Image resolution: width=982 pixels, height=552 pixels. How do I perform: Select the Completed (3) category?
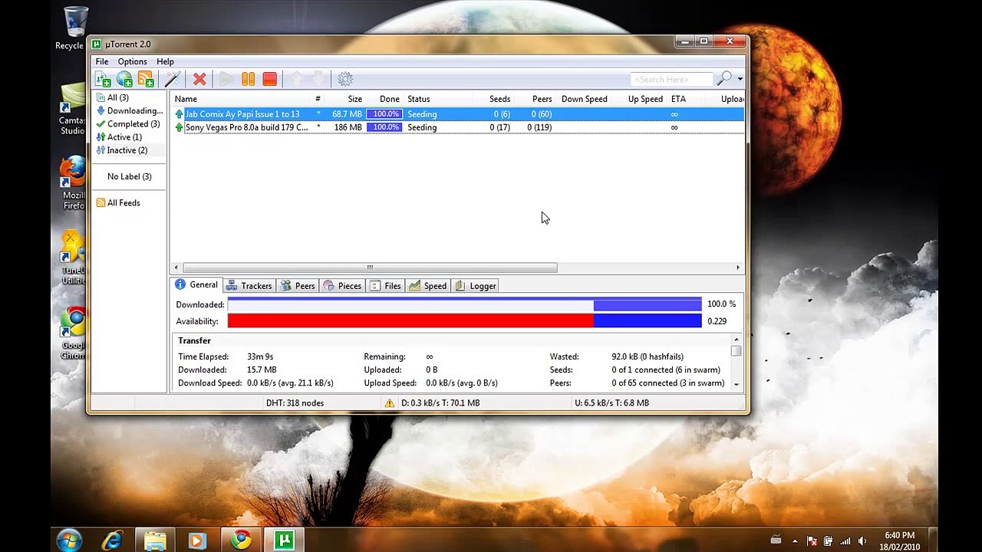click(x=127, y=123)
